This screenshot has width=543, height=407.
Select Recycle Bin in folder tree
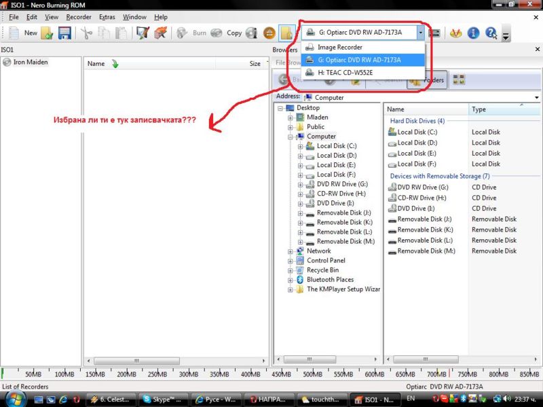322,270
